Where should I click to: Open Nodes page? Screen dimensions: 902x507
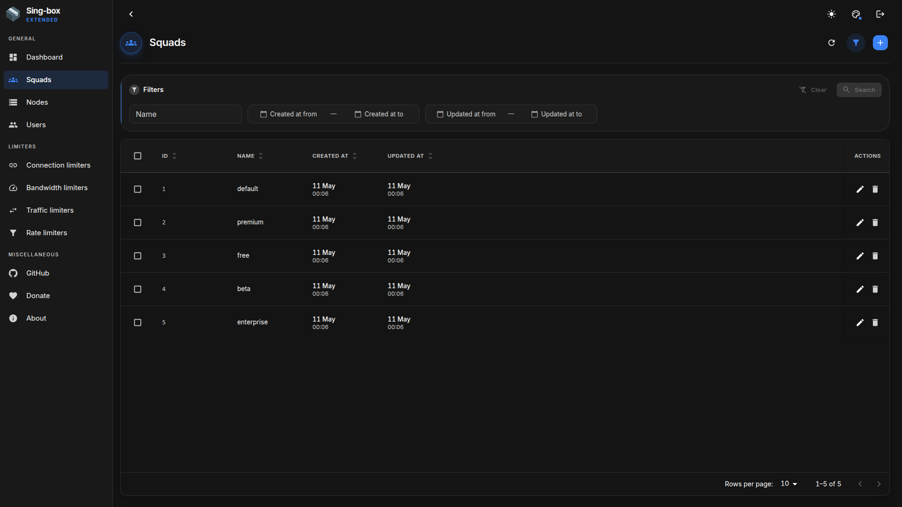[56, 102]
